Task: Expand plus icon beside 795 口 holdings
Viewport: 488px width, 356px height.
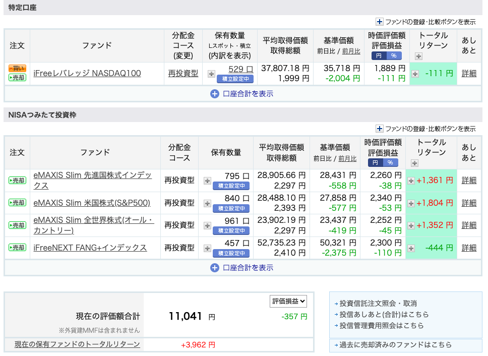Action: click(x=207, y=181)
